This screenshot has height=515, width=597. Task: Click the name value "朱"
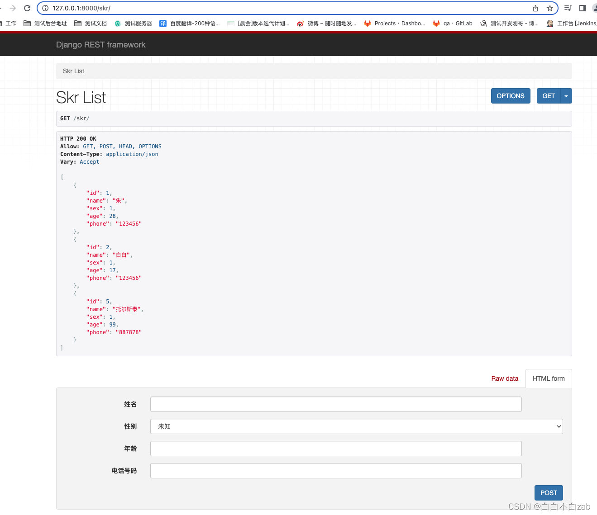(x=119, y=201)
